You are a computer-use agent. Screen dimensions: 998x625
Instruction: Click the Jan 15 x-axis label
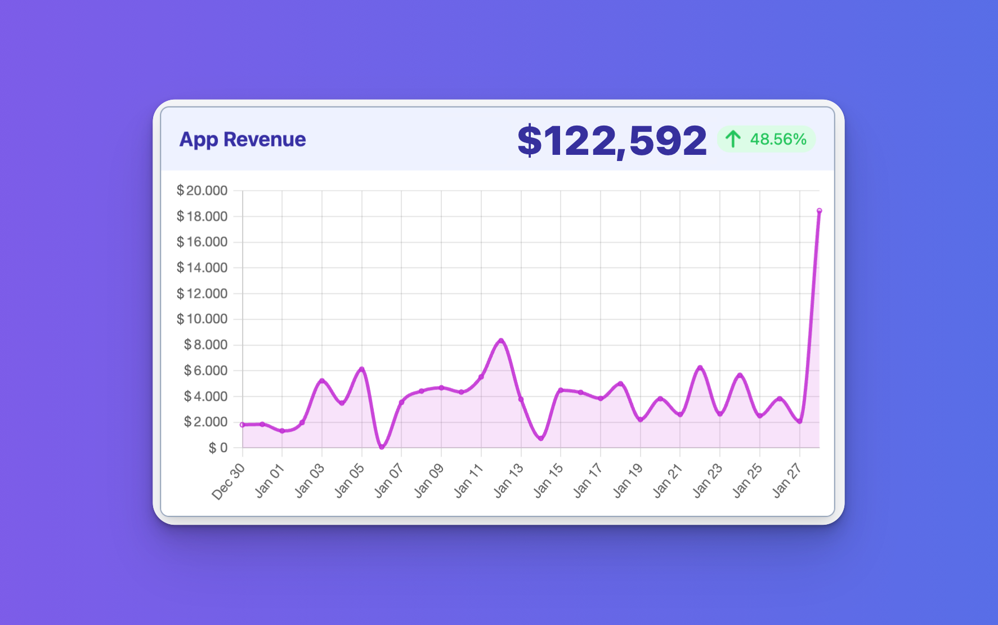click(x=548, y=481)
